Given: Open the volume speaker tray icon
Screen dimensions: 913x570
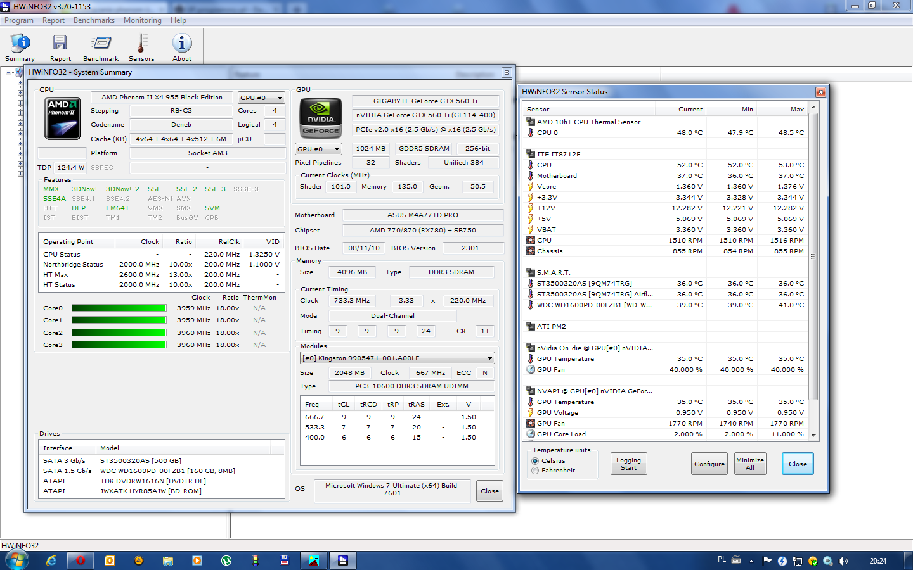Looking at the screenshot, I should click(843, 560).
